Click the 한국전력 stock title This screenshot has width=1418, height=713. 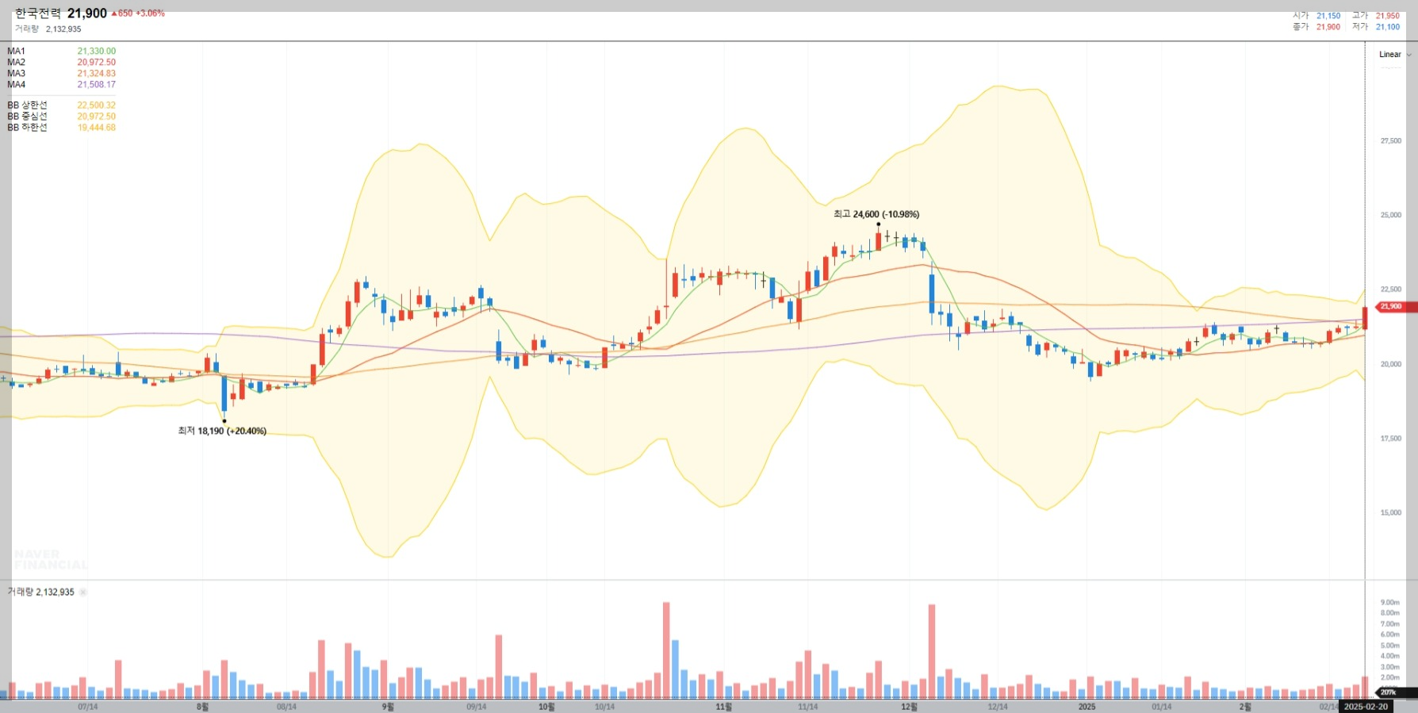point(38,13)
